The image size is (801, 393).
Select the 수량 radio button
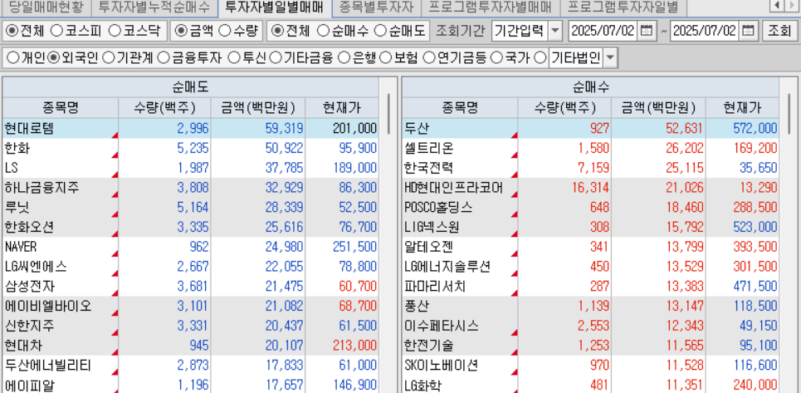(x=224, y=31)
